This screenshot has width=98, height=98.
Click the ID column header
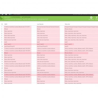(x=2, y=24)
